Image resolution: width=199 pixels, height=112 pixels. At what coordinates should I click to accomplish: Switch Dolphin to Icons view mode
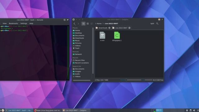point(83,24)
